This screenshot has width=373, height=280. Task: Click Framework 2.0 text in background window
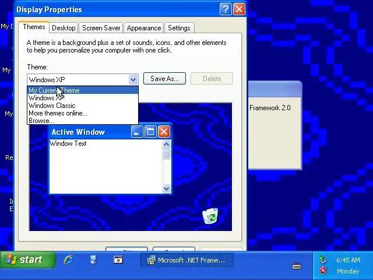pos(270,108)
